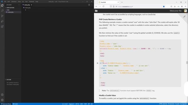Toggle StackEdit editor with pencil icon
Image resolution: width=188 pixels, height=105 pixels.
point(184,17)
